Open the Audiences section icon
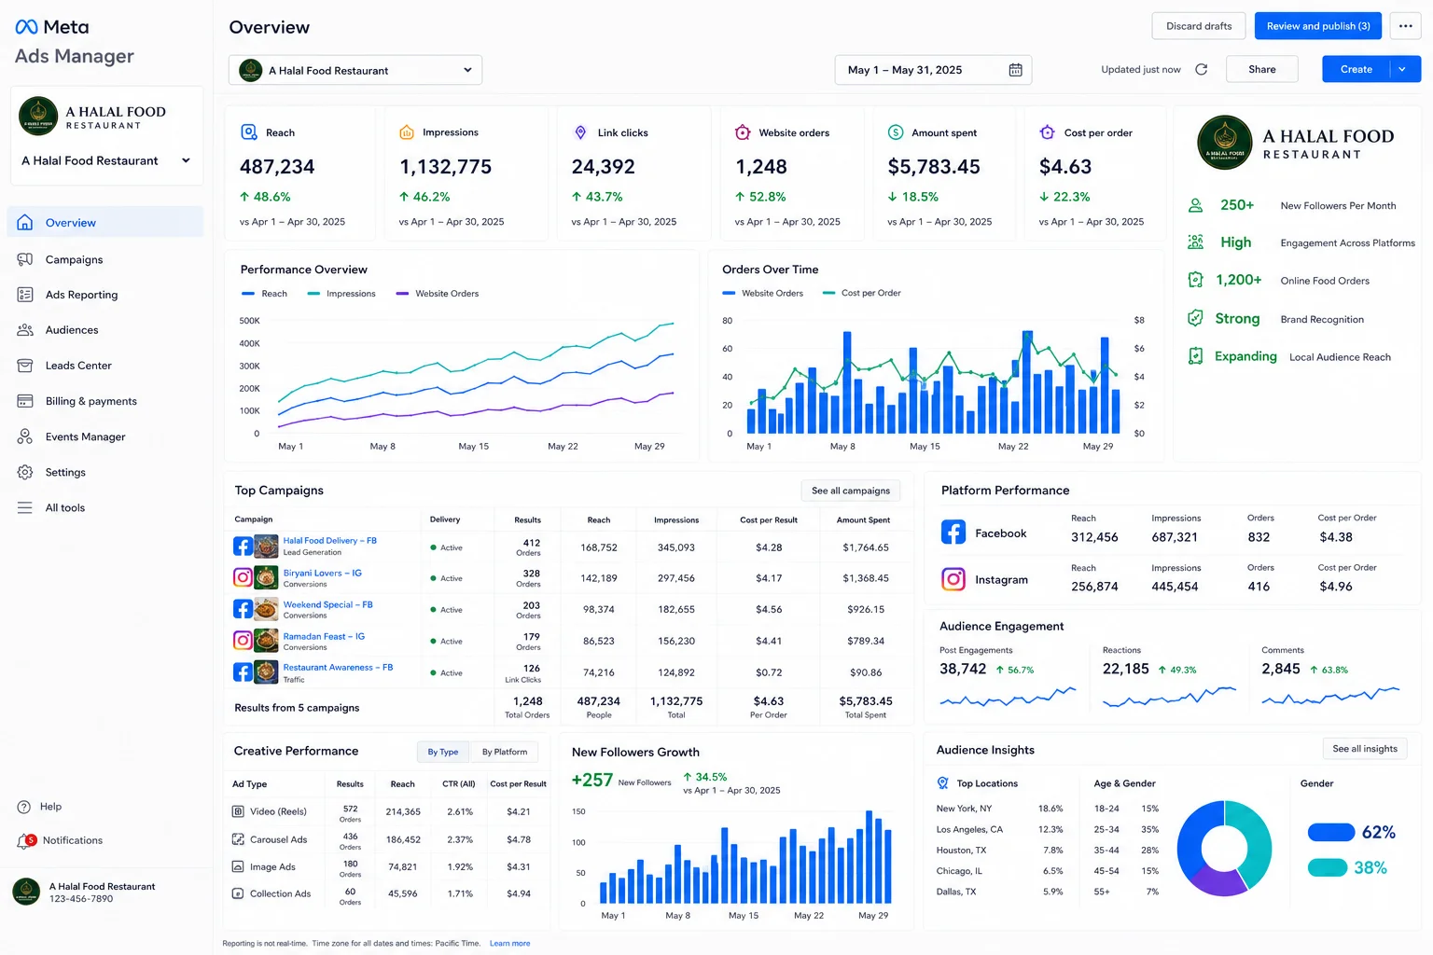The width and height of the screenshot is (1433, 955). point(25,330)
